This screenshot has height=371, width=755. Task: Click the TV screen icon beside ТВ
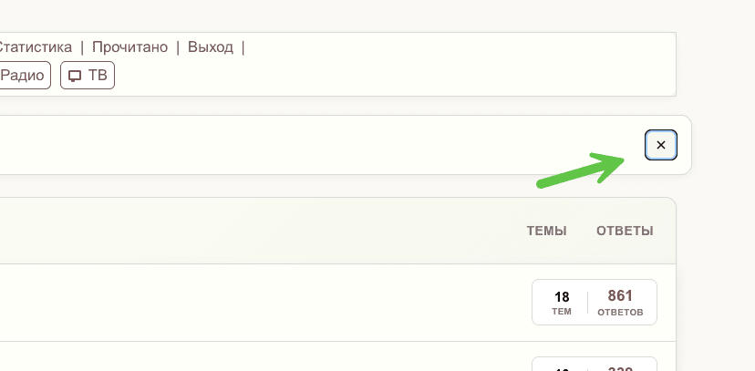click(x=75, y=76)
